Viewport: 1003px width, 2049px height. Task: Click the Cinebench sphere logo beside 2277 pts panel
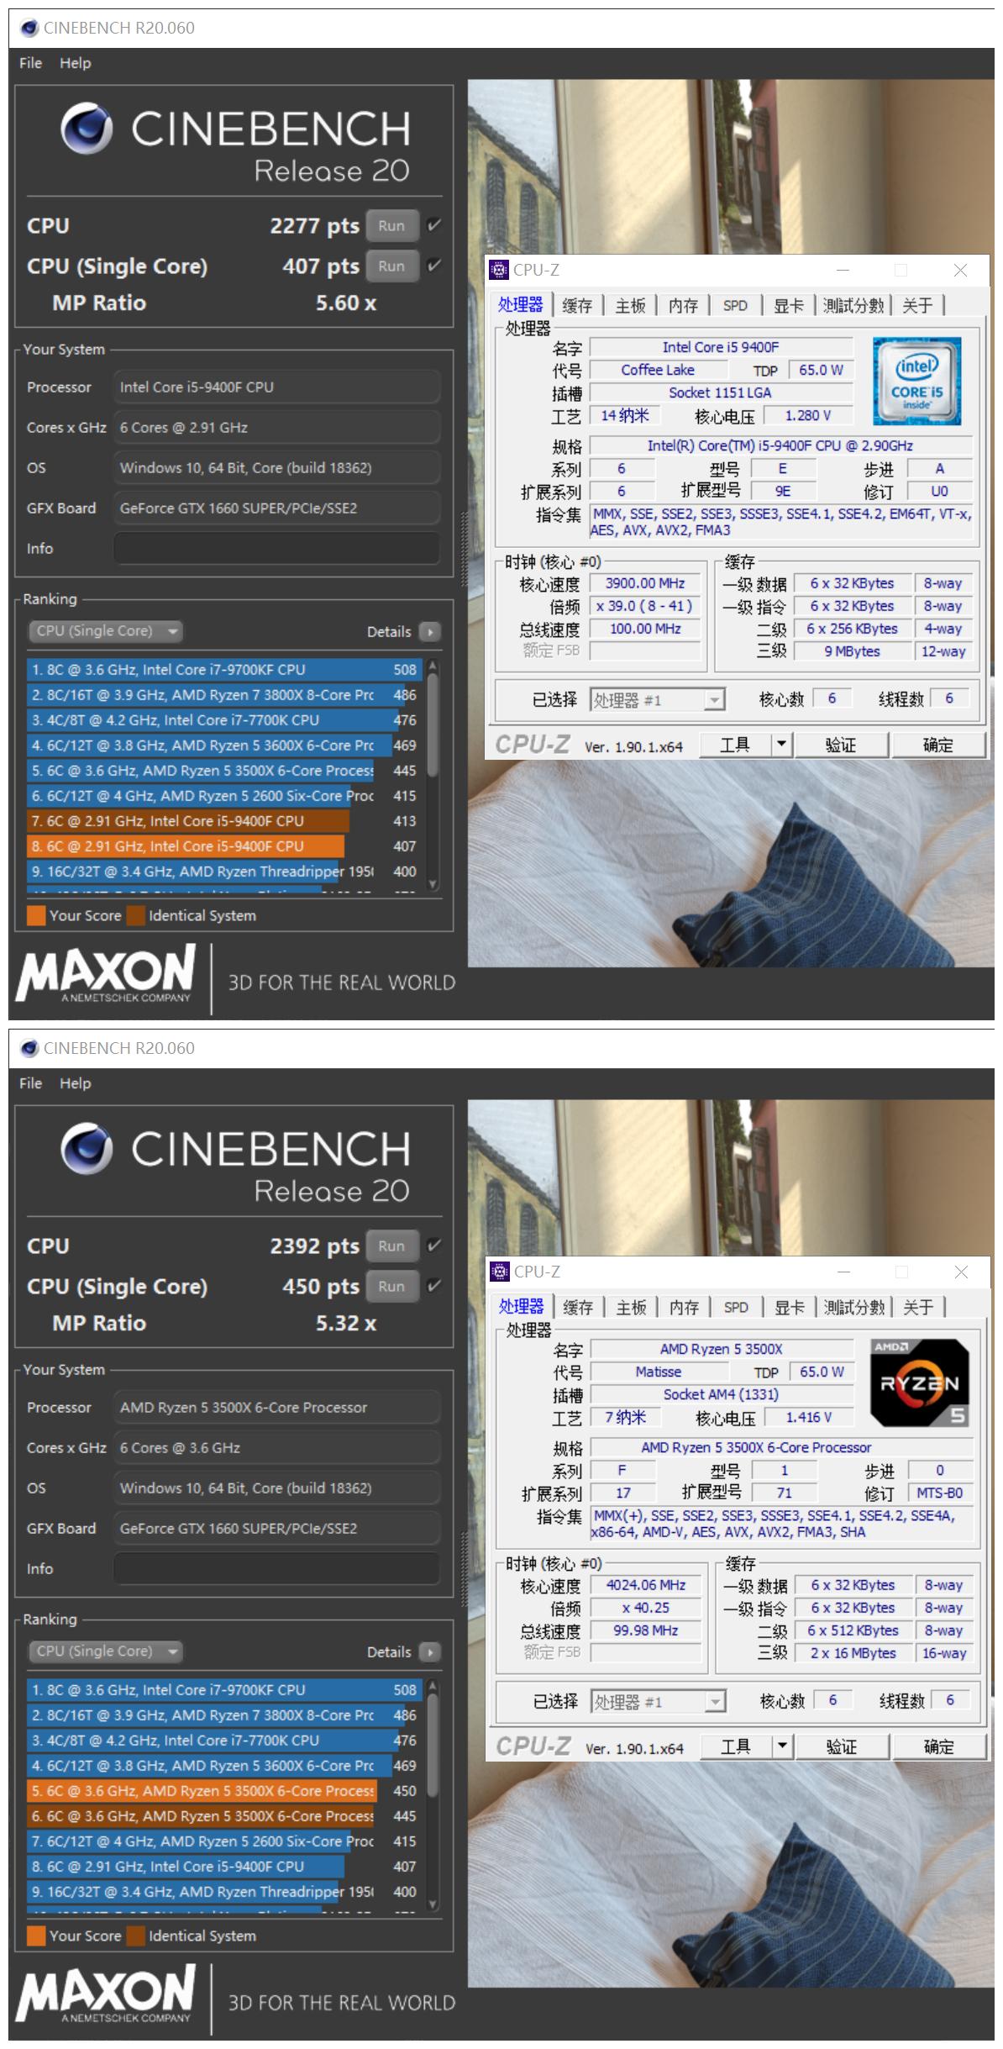click(87, 129)
